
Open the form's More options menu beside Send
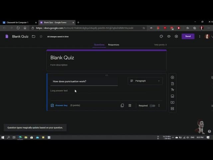[x=200, y=36]
